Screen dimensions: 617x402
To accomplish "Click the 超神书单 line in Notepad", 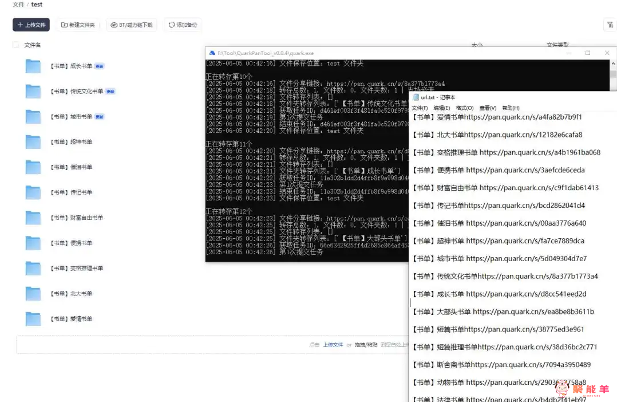I will pos(498,241).
